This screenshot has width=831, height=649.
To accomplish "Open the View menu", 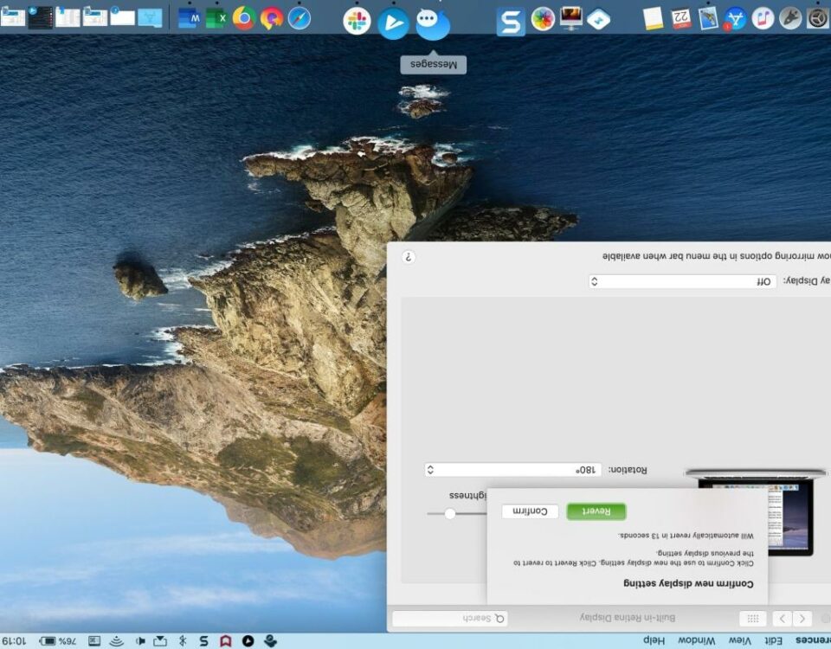I will (x=740, y=640).
